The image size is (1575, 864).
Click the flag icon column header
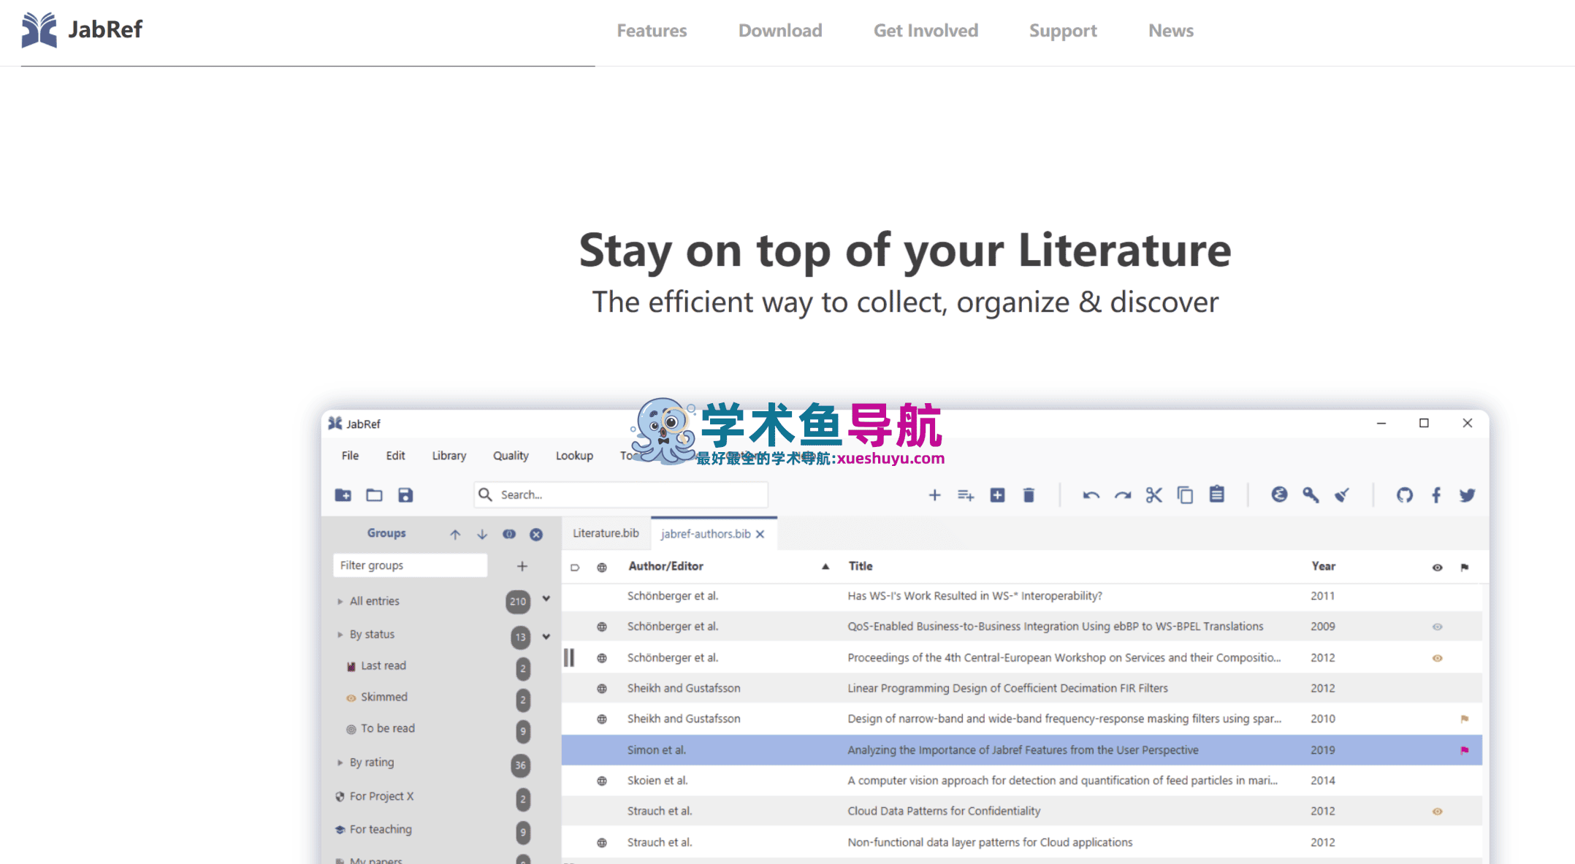(x=1465, y=567)
